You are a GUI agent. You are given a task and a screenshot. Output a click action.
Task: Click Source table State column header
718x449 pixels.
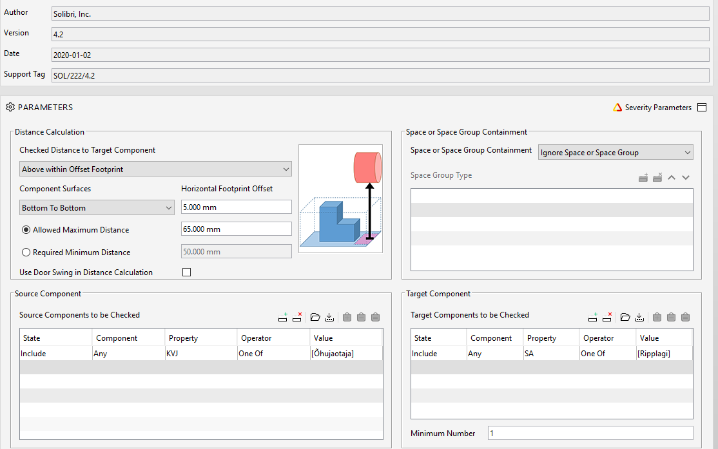coord(56,338)
